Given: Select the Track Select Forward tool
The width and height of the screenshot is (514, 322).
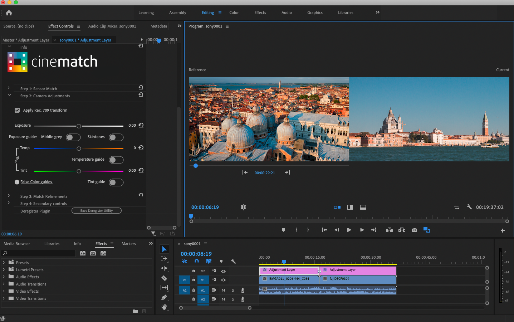Looking at the screenshot, I should click(x=164, y=259).
